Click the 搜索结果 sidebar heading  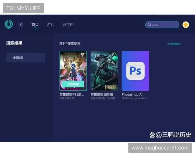point(14,43)
